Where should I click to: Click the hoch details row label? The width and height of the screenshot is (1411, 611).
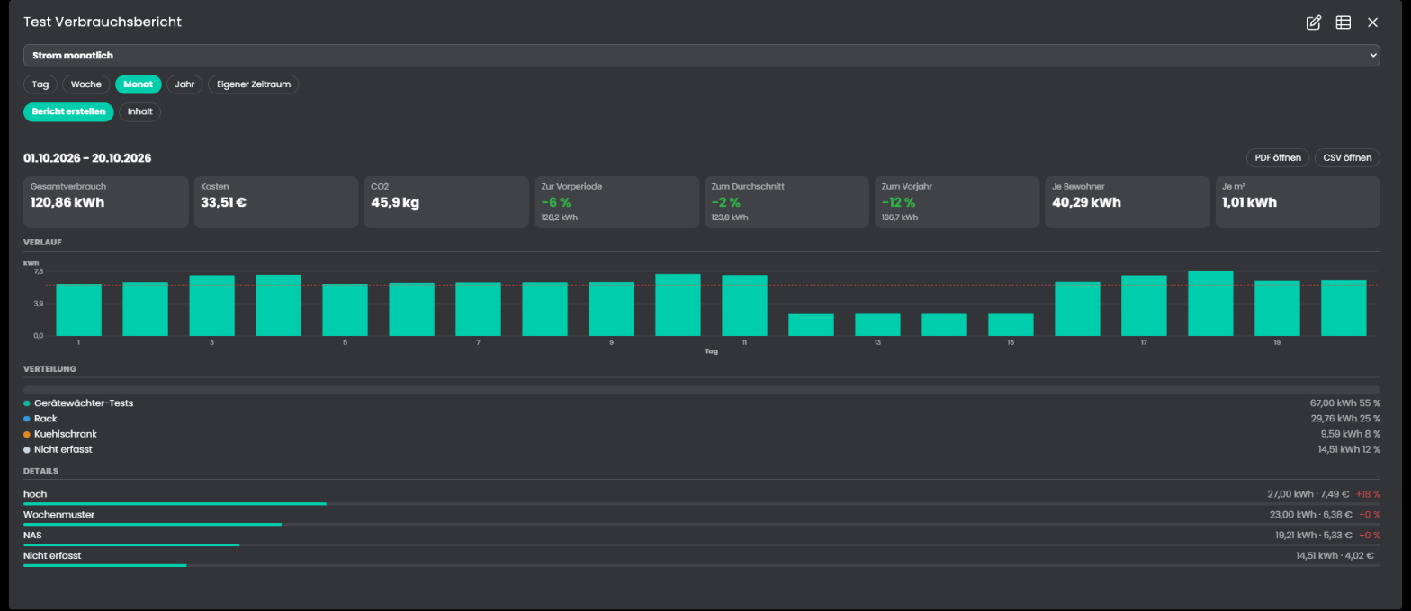(x=35, y=494)
